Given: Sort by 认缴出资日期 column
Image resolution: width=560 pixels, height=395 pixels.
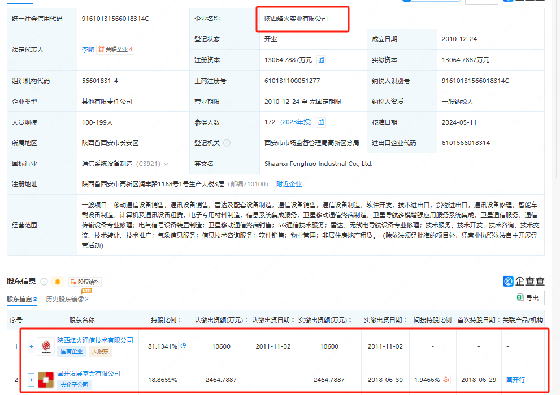Looking at the screenshot, I should (293, 320).
